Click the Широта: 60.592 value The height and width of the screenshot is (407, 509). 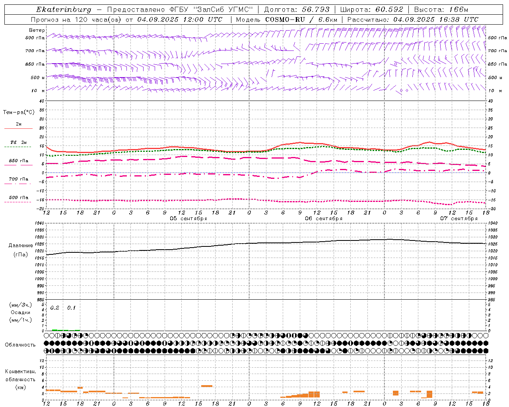(x=372, y=10)
